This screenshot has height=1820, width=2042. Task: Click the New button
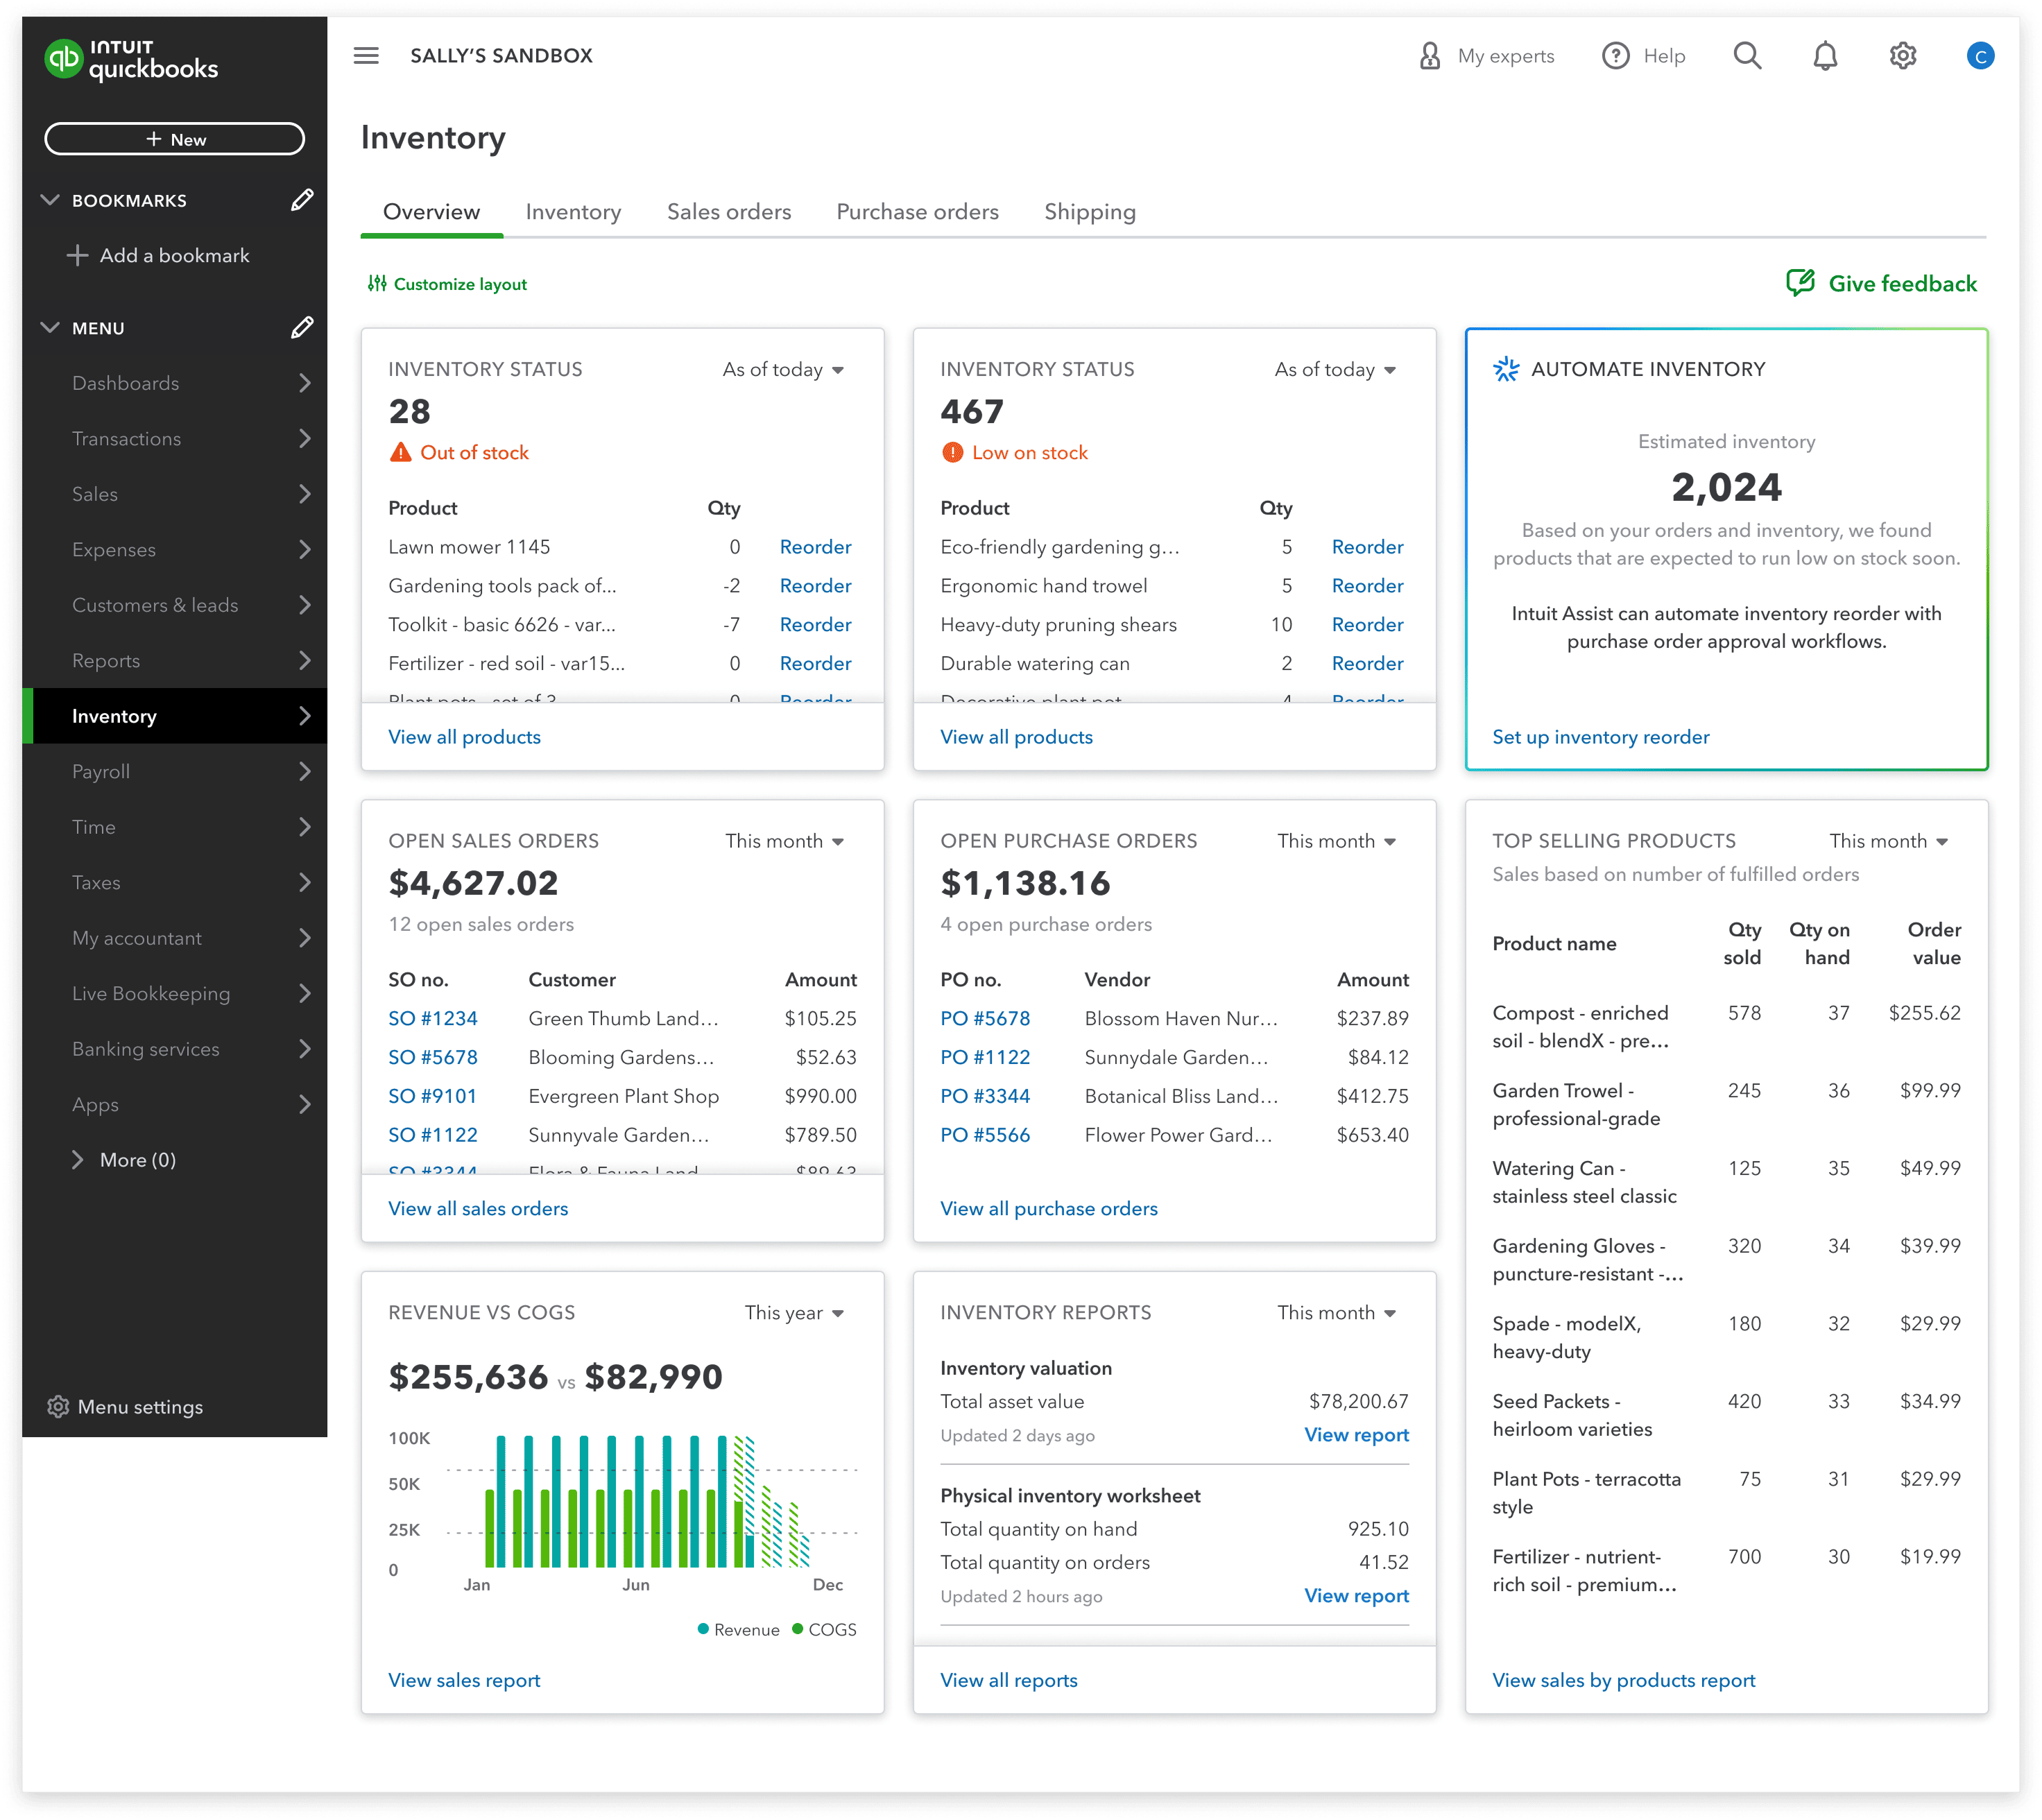coord(175,139)
